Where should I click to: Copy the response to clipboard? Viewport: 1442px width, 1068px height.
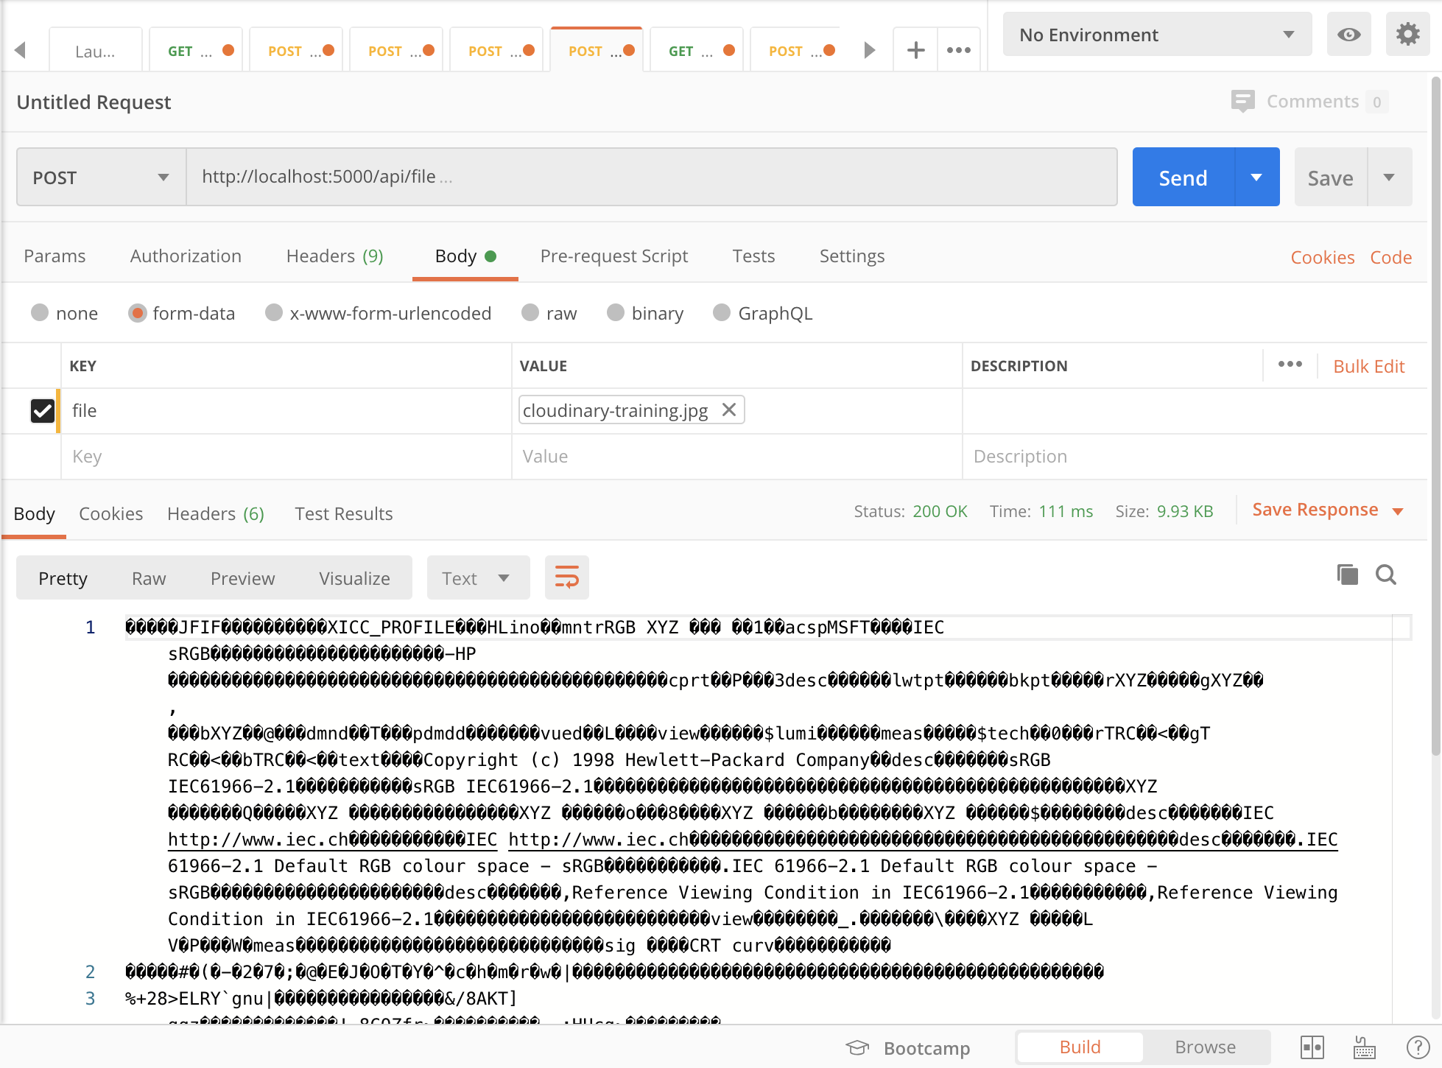coord(1347,575)
